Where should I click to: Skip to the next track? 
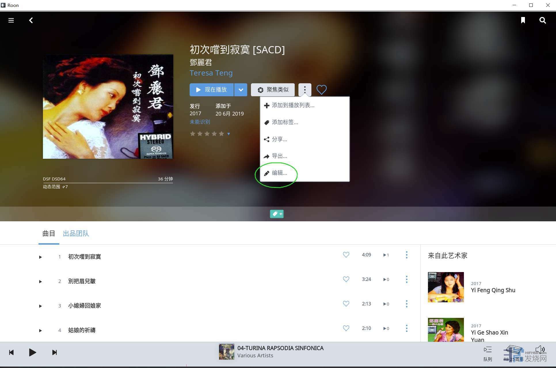(54, 352)
